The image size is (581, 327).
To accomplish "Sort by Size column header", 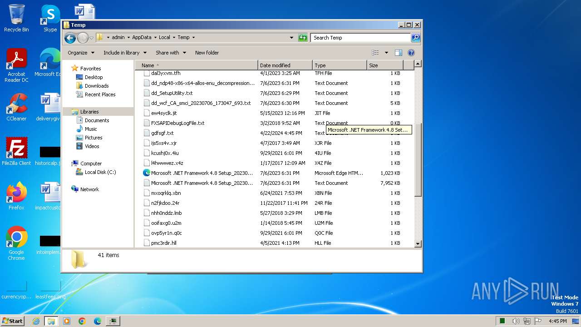I will click(x=385, y=65).
